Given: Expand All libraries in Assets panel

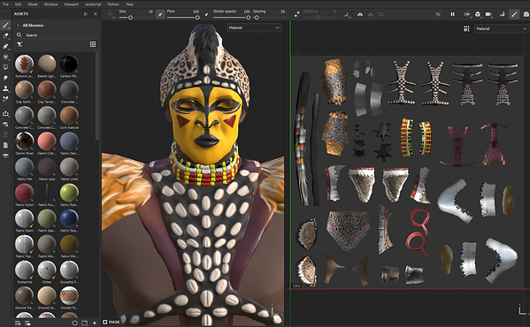Looking at the screenshot, I should [18, 26].
